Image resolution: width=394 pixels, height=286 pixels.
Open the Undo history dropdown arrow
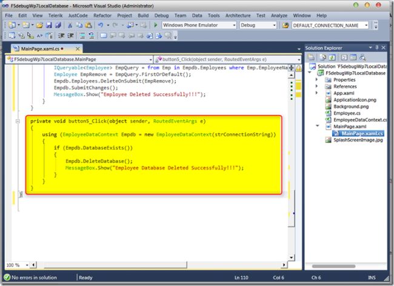click(108, 25)
